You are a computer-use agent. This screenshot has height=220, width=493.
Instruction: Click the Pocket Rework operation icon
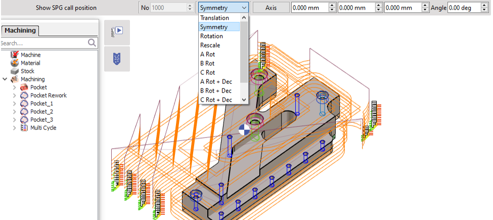pyautogui.click(x=24, y=96)
